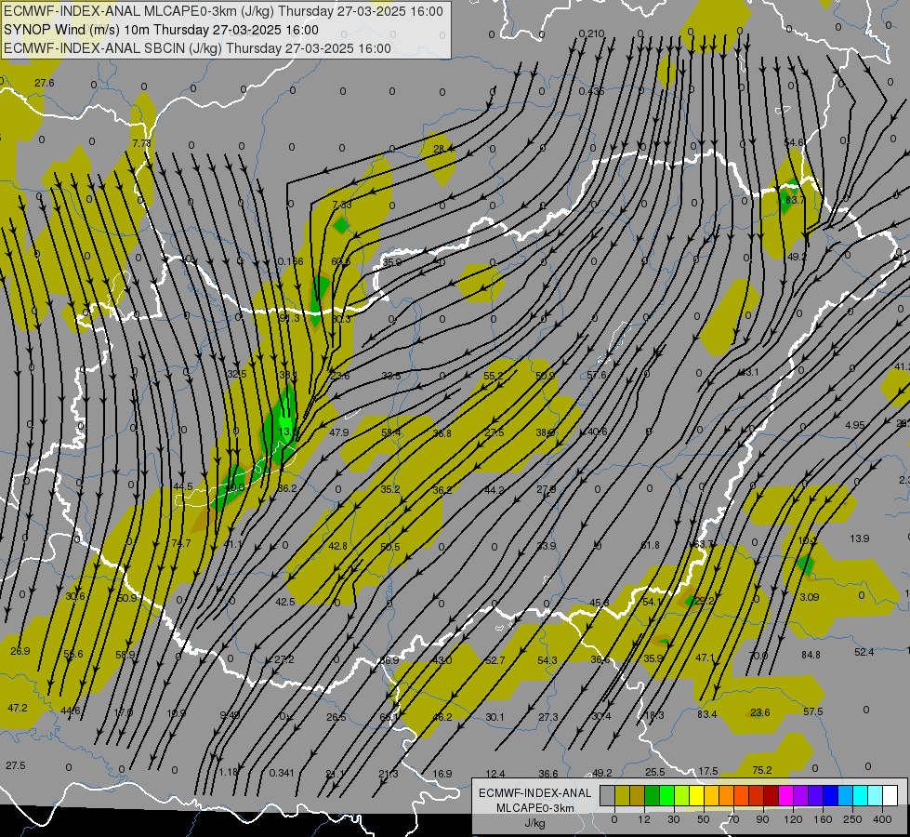
Task: Click the map value '42.8'
Action: pyautogui.click(x=337, y=546)
